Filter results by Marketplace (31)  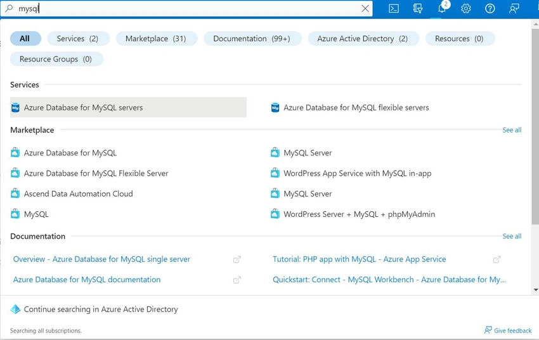coord(156,39)
